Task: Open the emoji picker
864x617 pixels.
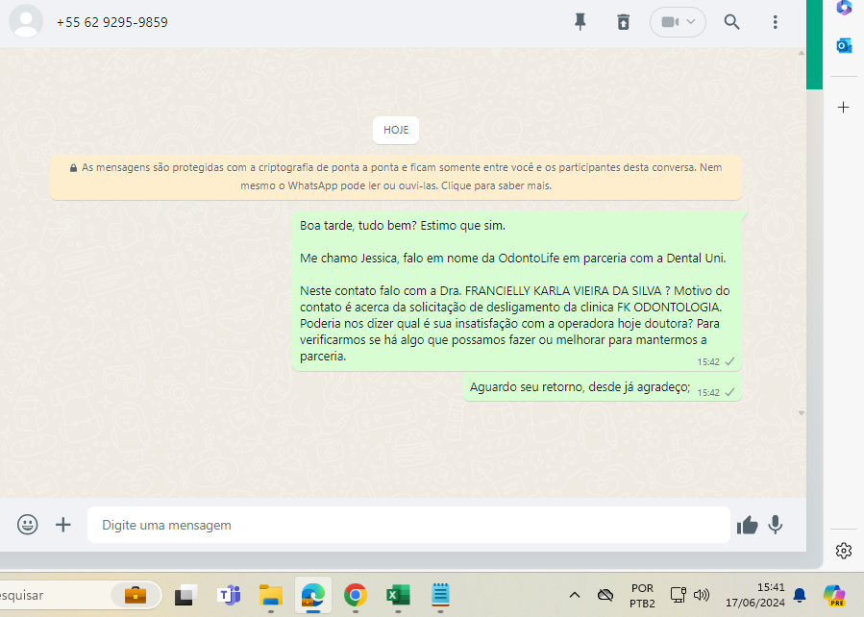Action: (x=27, y=525)
